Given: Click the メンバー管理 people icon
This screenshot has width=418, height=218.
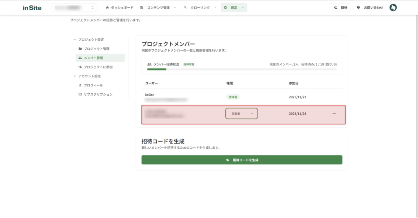Looking at the screenshot, I should (80, 58).
